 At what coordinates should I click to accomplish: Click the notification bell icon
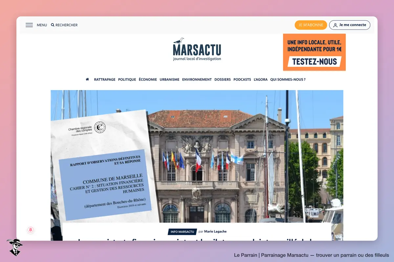[x=31, y=230]
